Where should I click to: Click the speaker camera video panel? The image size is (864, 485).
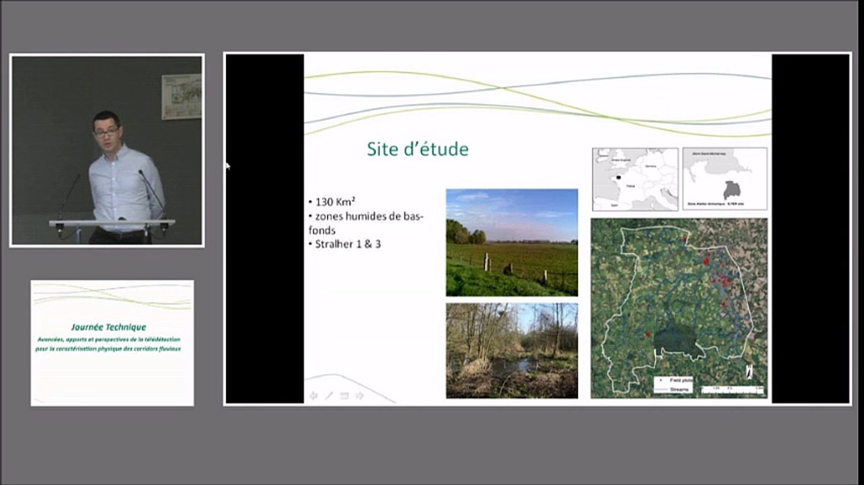107,150
